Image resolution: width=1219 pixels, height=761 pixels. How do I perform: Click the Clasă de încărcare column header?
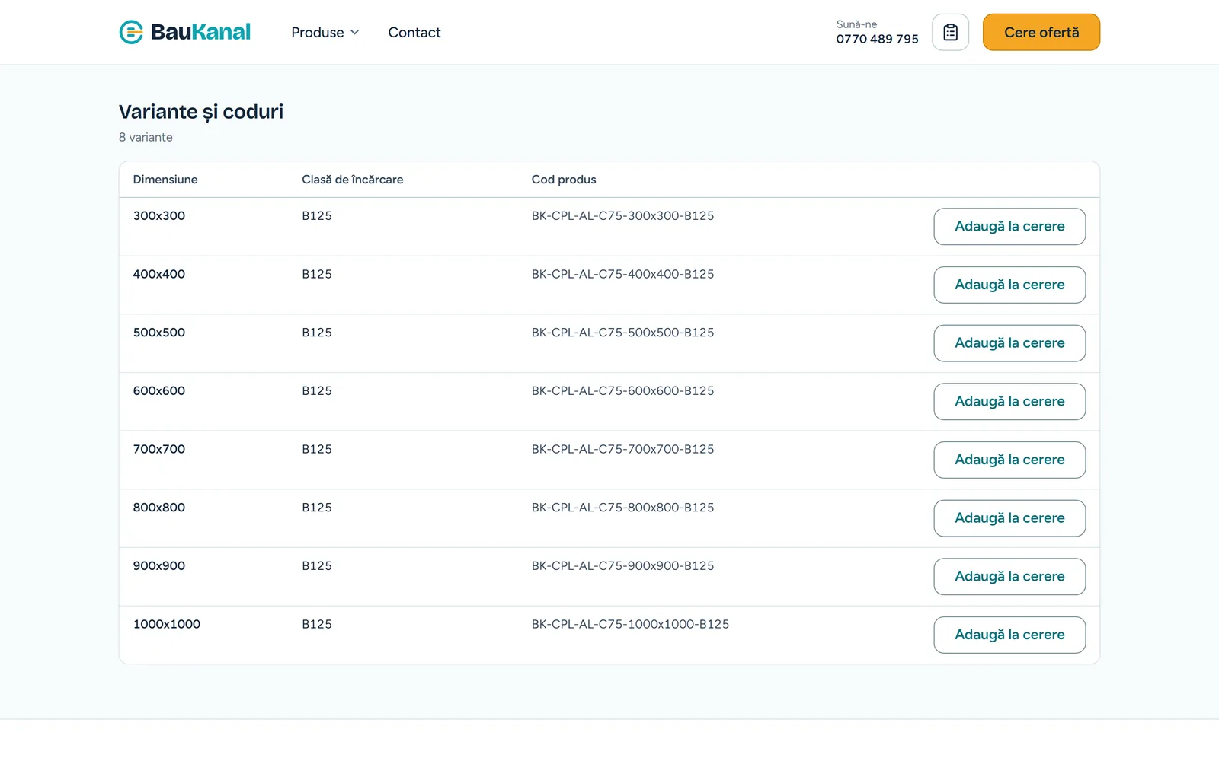(x=353, y=180)
